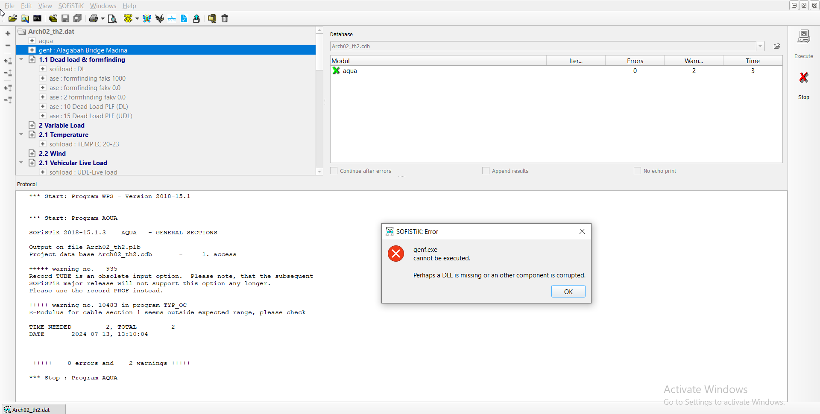The height and width of the screenshot is (414, 820).
Task: Click the trash can delete icon
Action: [225, 18]
